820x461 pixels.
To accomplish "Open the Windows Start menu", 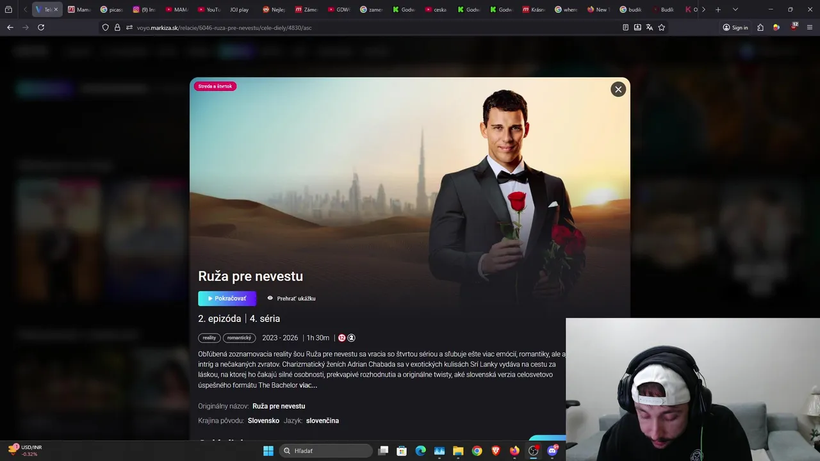I will 268,451.
